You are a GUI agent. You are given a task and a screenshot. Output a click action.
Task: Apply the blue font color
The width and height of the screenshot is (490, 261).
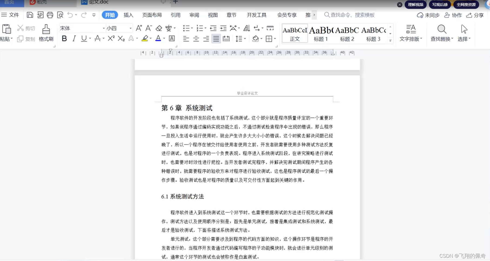(x=158, y=39)
